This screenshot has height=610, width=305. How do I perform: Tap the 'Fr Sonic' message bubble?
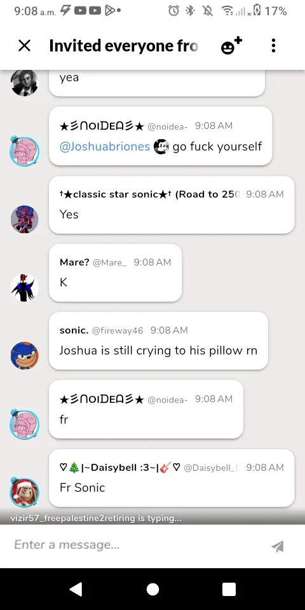coord(172,478)
